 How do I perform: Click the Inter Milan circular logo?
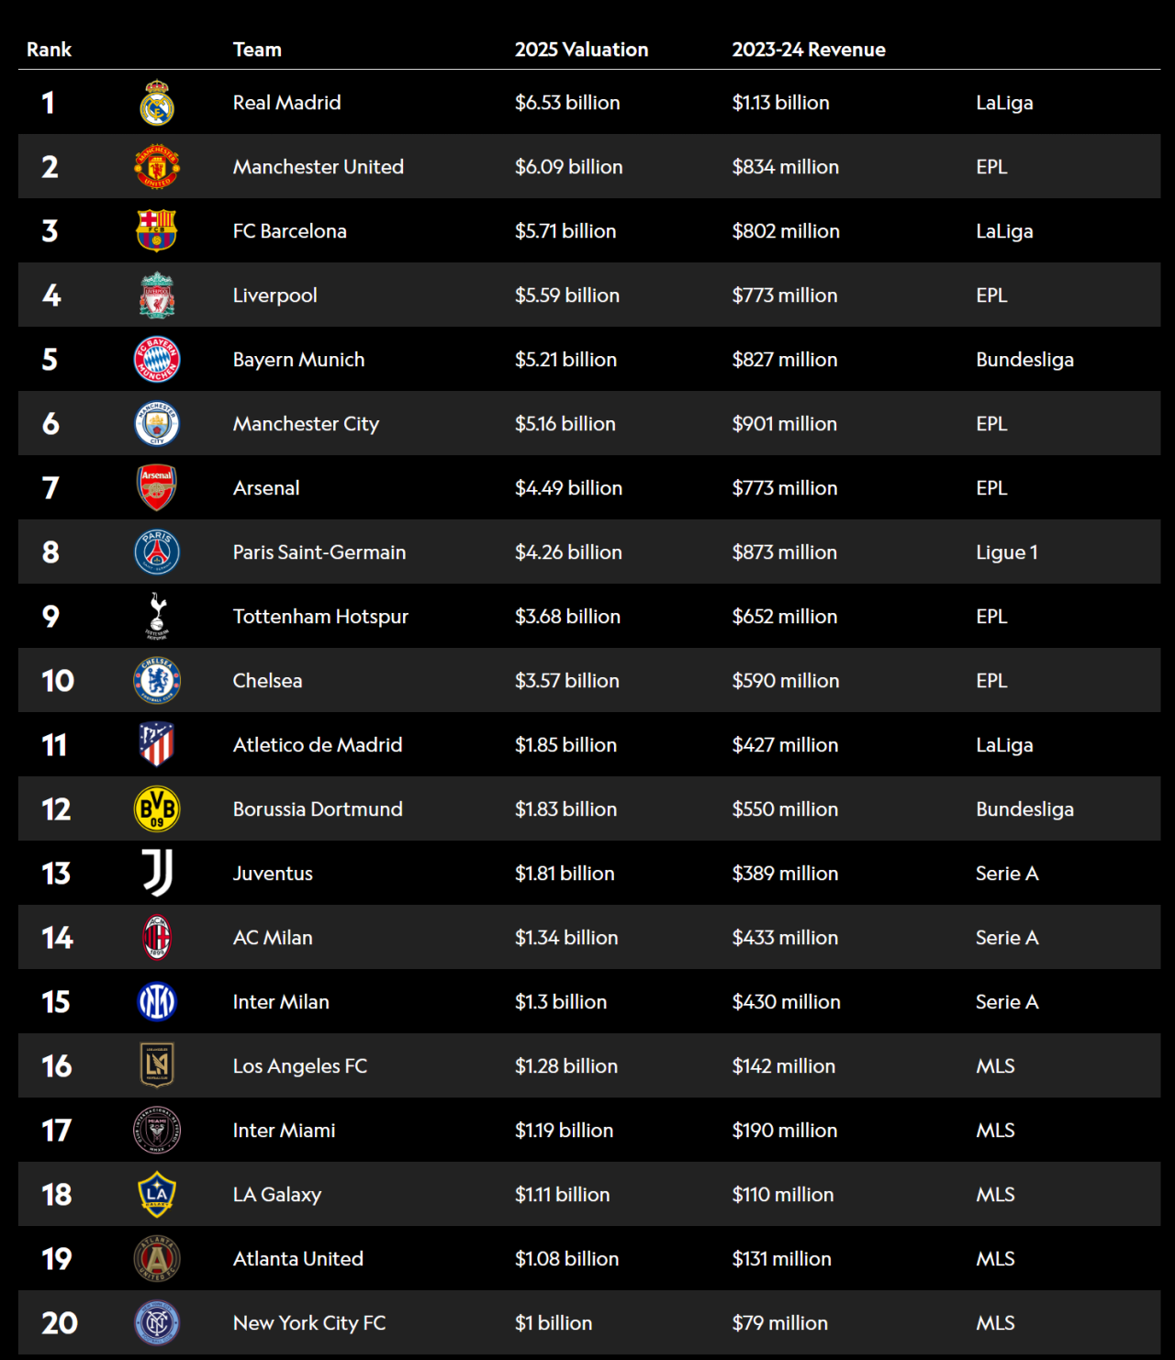(157, 1002)
